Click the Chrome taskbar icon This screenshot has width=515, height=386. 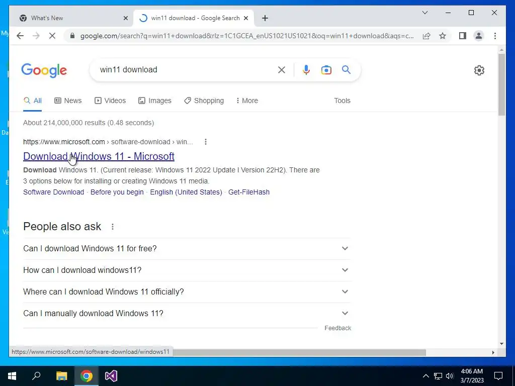87,376
